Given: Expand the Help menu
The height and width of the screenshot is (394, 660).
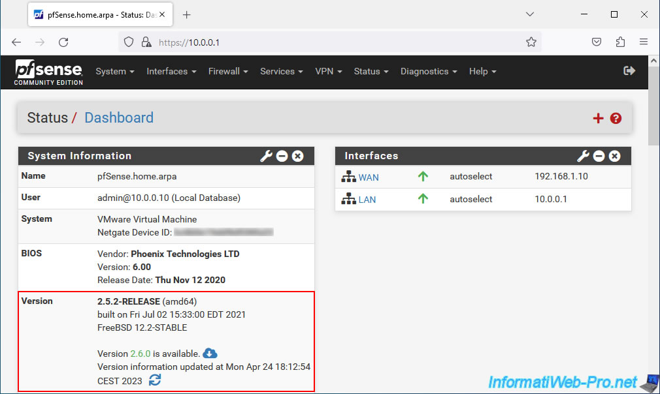Looking at the screenshot, I should click(483, 72).
